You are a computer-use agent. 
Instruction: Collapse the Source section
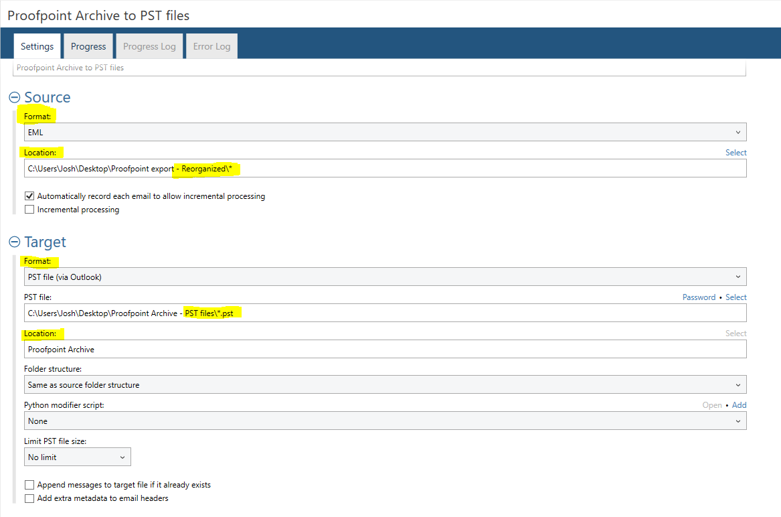tap(15, 97)
